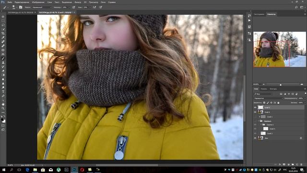Screen dimensions: 307x173
Task: Toggle the brush settings panel
Action: pyautogui.click(x=21, y=7)
